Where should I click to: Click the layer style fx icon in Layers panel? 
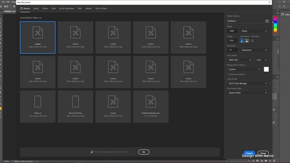pos(253,161)
